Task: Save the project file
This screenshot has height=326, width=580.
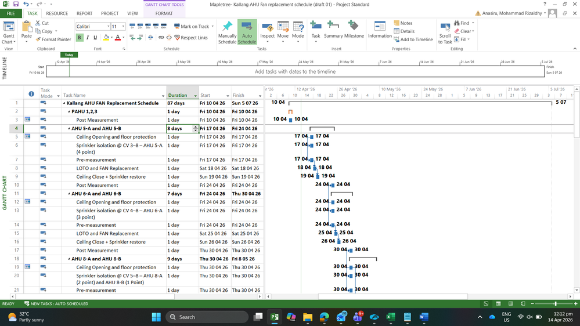Action: [16, 4]
